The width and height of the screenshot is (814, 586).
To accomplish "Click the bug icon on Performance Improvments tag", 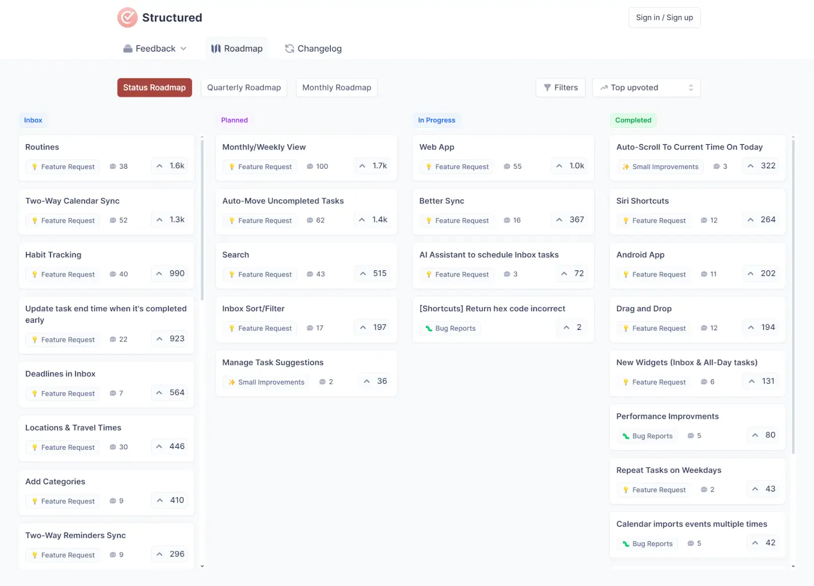I will (625, 436).
